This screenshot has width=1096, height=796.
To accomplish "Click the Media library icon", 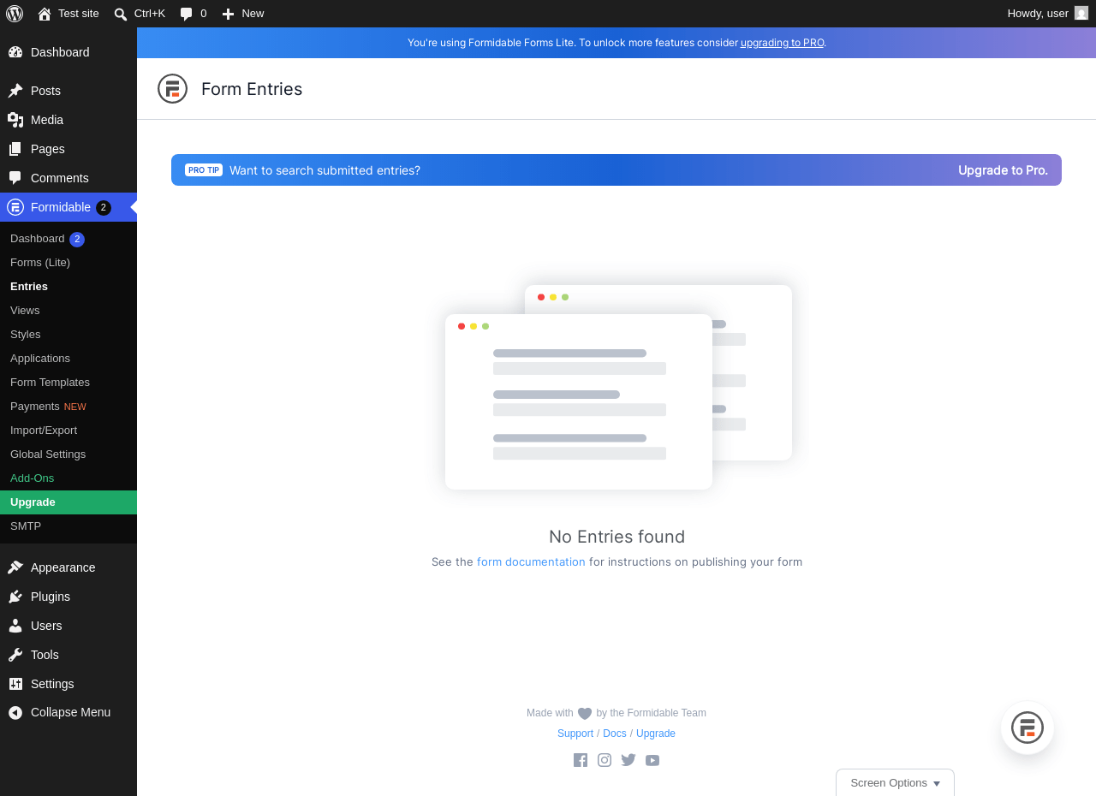I will coord(15,120).
